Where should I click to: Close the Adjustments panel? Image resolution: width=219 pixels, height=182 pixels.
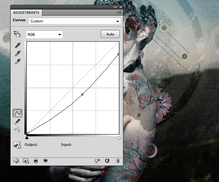coord(121,7)
